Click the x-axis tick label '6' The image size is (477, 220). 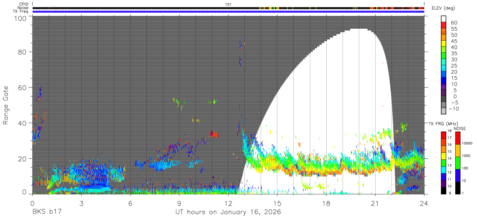point(130,203)
